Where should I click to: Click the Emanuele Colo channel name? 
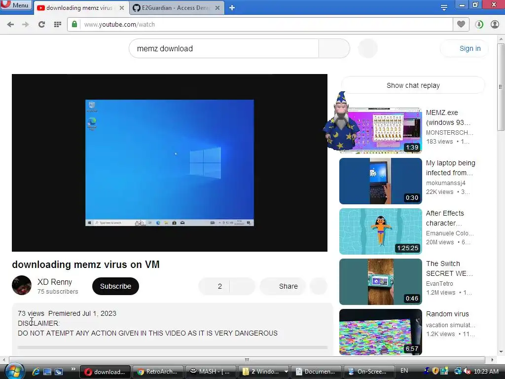coord(450,233)
